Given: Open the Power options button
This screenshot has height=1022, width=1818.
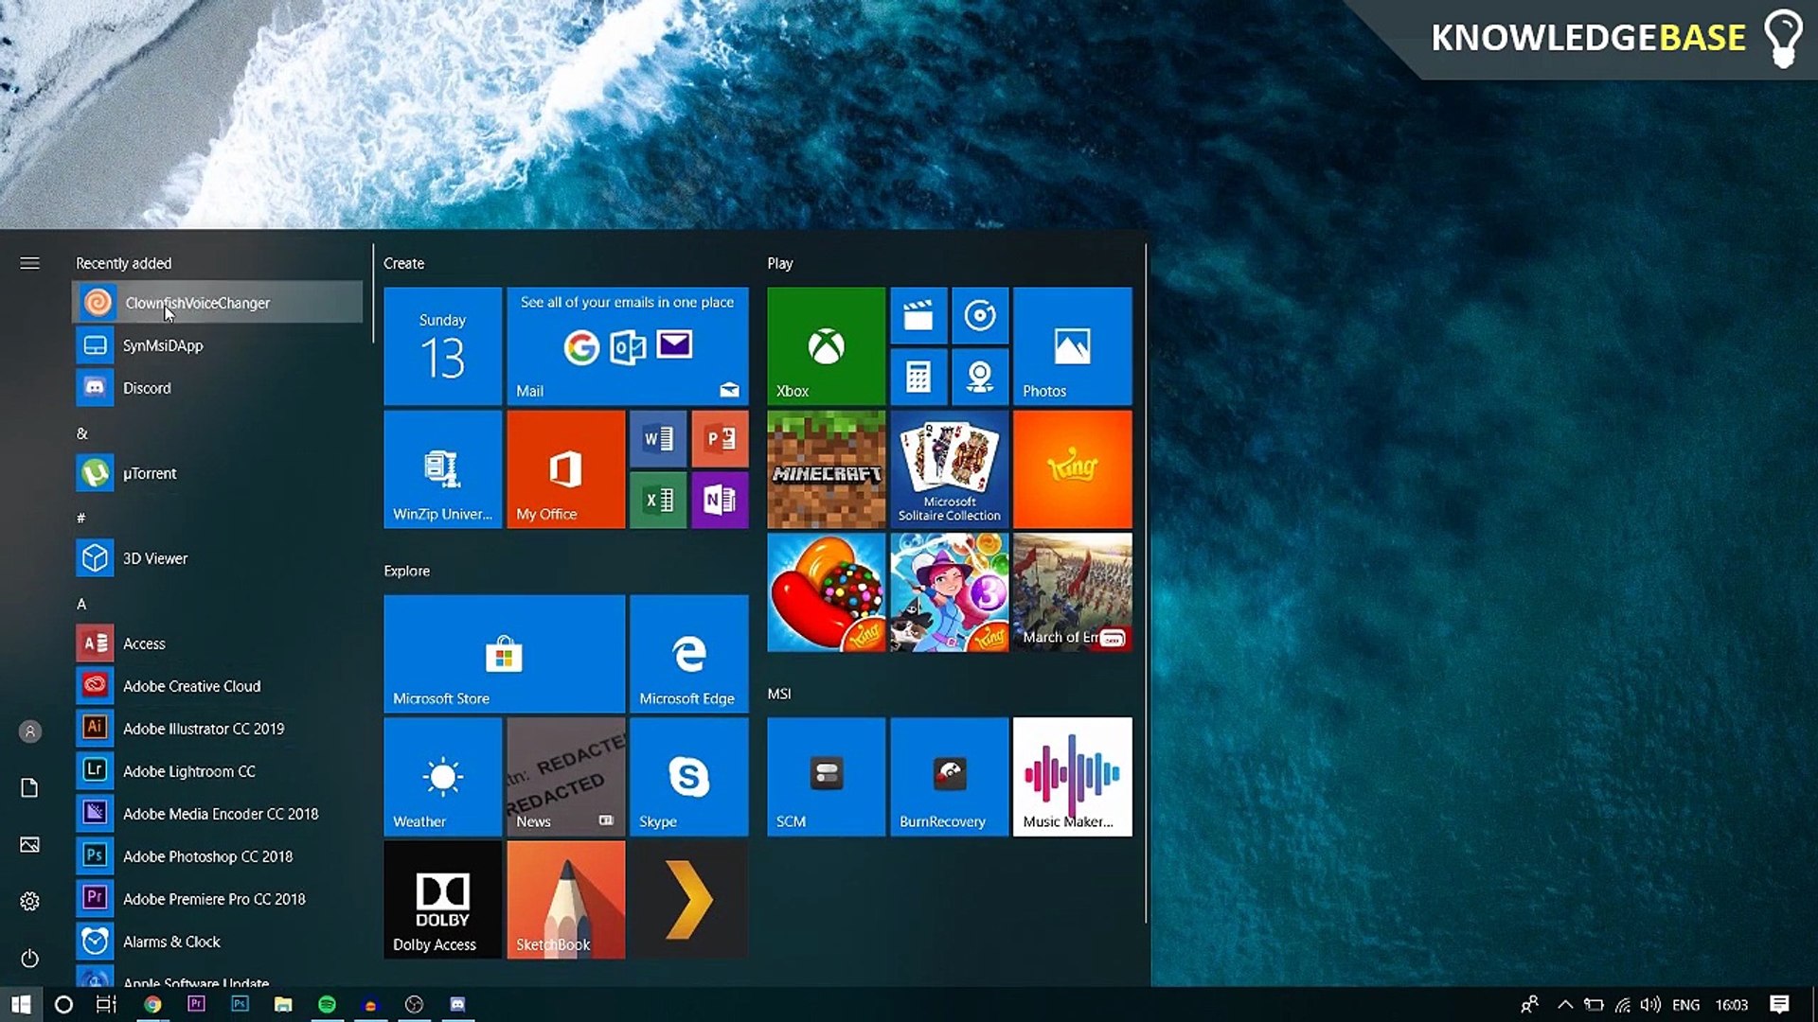Looking at the screenshot, I should point(29,959).
